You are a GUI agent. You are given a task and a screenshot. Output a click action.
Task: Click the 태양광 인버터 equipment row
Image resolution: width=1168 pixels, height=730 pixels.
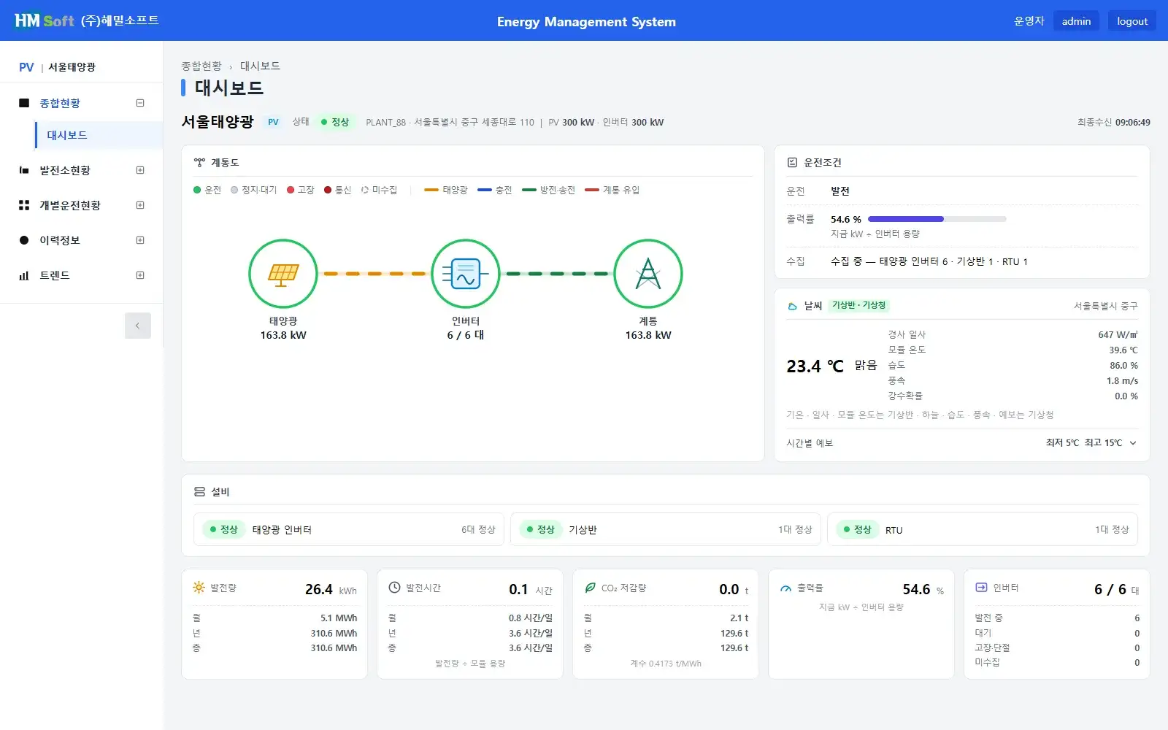point(349,529)
